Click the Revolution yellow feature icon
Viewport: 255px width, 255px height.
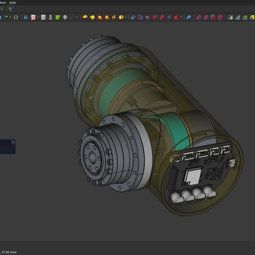(x=92, y=17)
